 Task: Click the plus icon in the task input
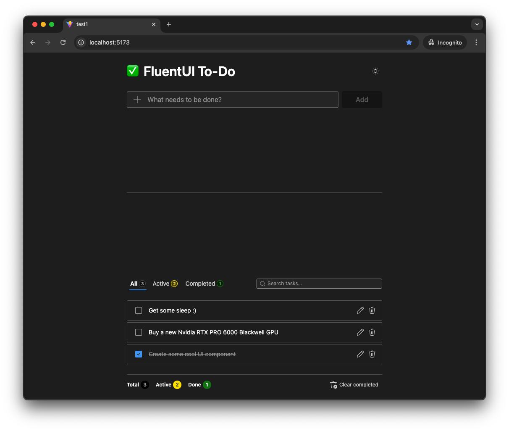(137, 100)
